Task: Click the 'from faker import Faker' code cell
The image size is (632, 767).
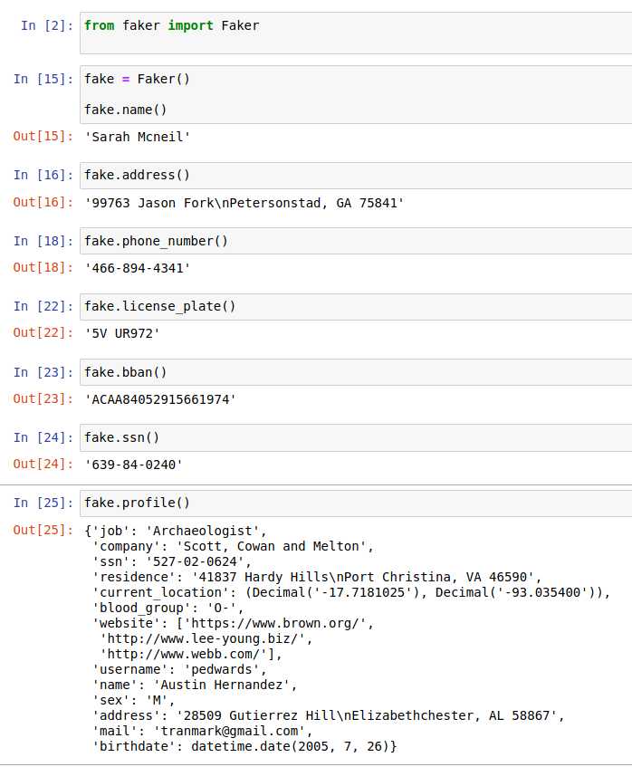Action: coord(172,25)
